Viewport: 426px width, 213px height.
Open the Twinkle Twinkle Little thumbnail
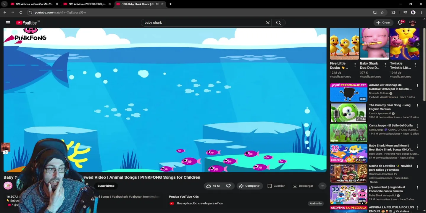pyautogui.click(x=404, y=44)
